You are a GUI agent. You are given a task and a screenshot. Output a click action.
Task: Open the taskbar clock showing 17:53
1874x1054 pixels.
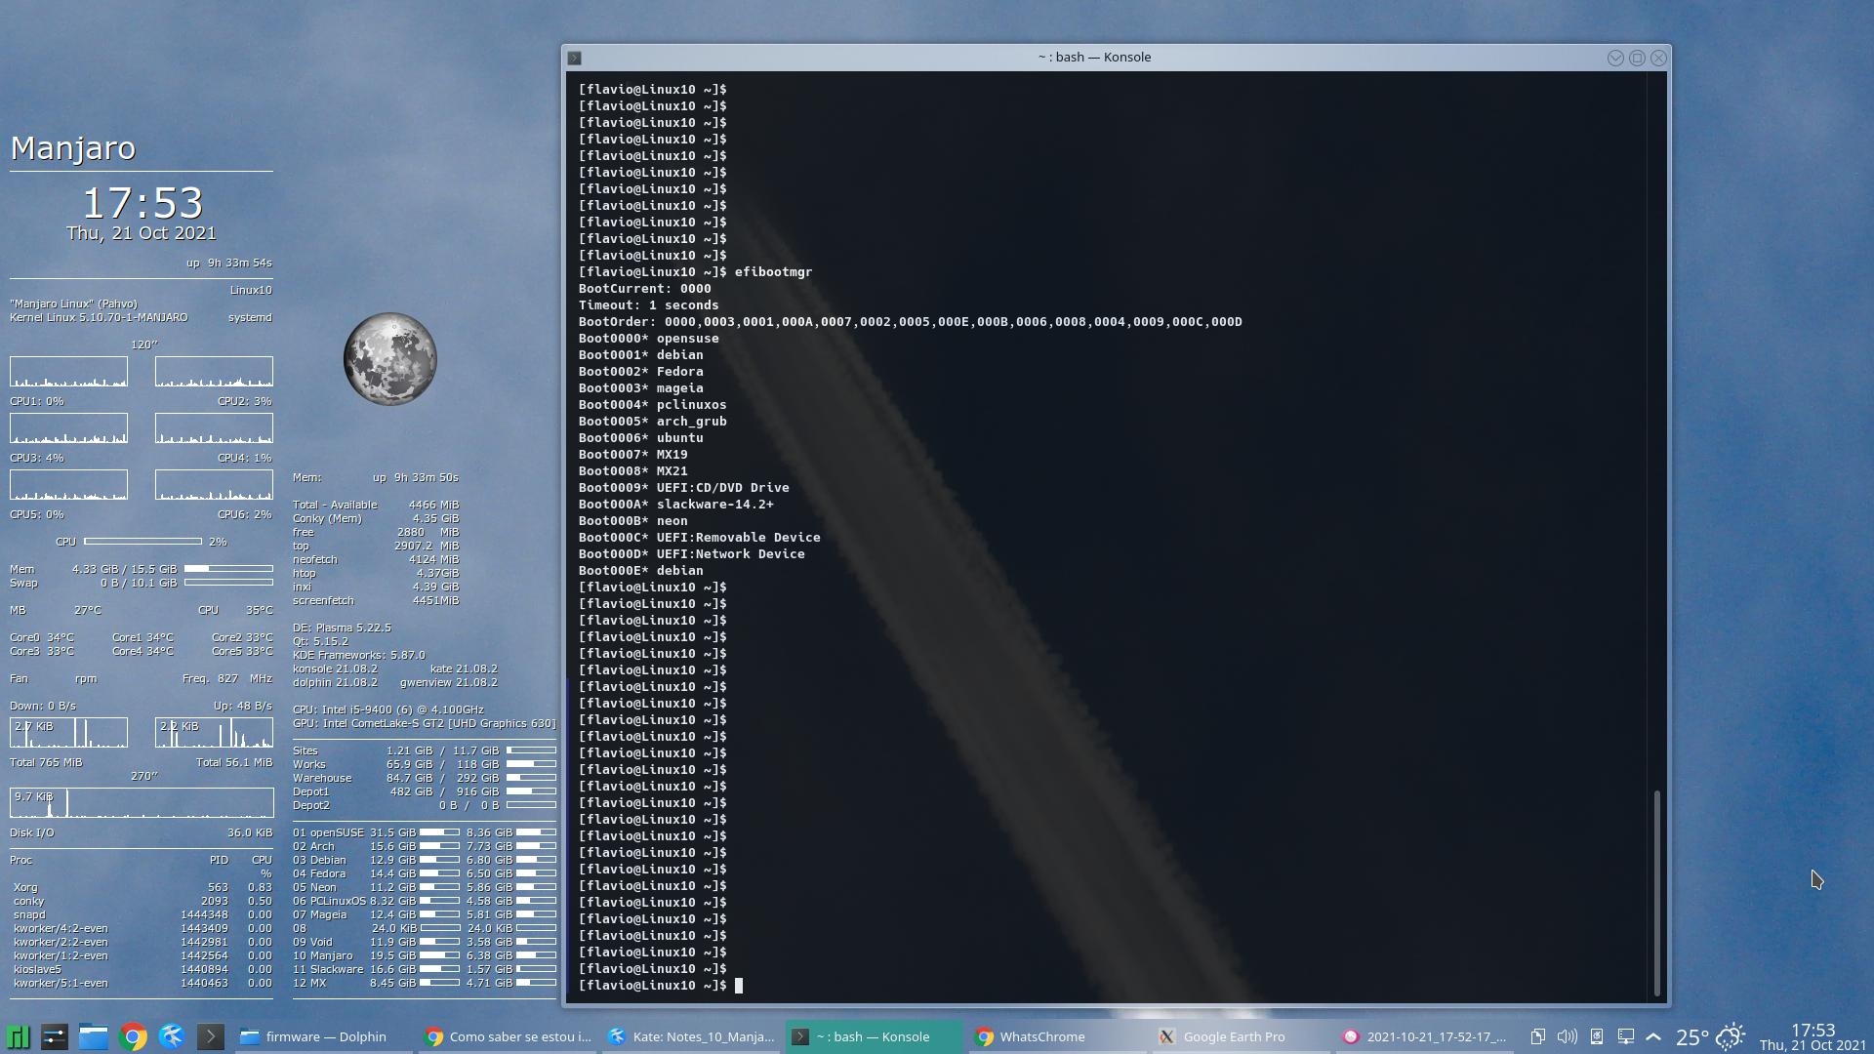1813,1036
